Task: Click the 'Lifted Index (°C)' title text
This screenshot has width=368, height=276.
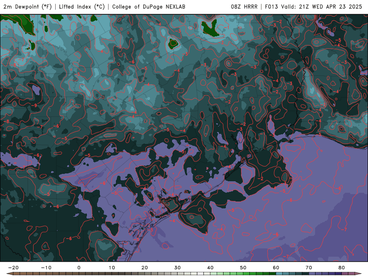Action: [x=82, y=6]
